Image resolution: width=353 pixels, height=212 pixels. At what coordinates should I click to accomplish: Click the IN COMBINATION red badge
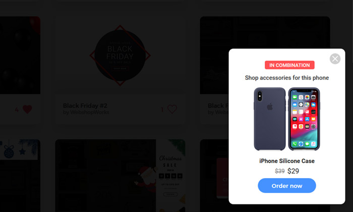coord(289,65)
